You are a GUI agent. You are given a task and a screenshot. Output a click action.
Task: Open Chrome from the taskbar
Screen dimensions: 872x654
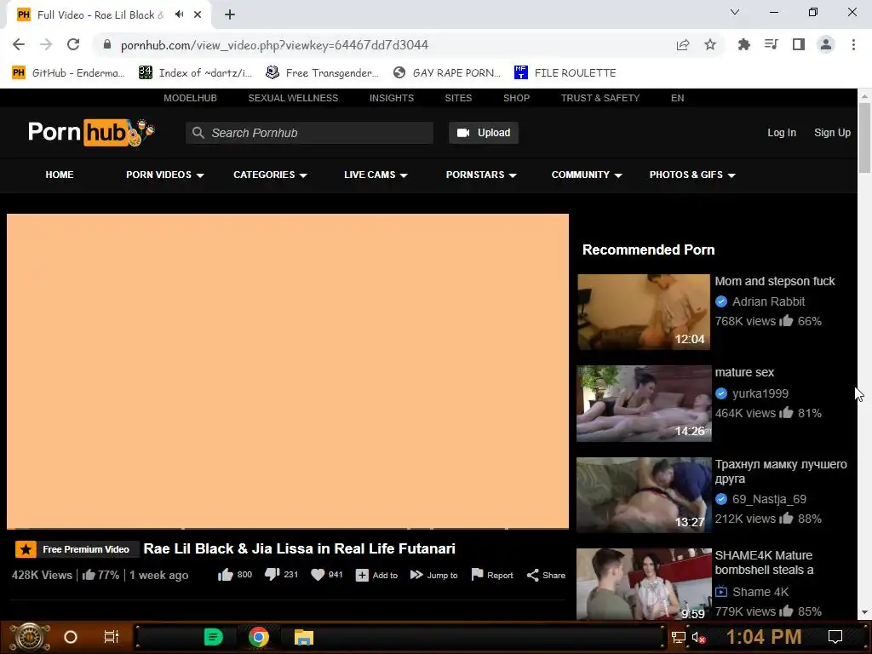(259, 637)
